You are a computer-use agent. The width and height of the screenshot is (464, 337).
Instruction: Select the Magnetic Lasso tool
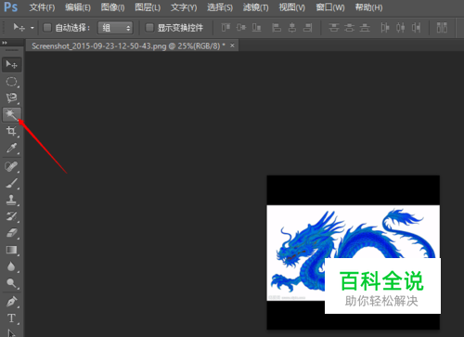(x=12, y=97)
